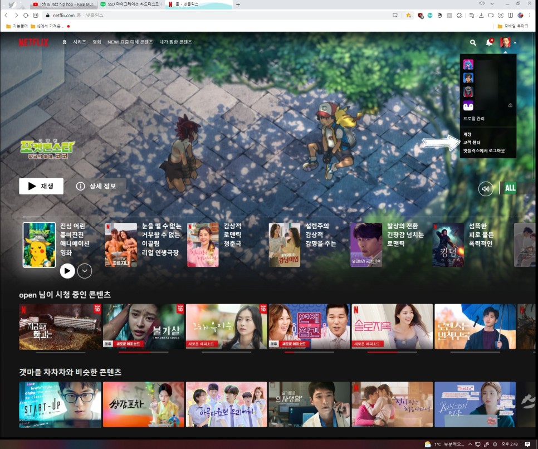Click the open 님이 시청 중인 콘텐츠 heading
The image size is (538, 449).
coord(65,295)
